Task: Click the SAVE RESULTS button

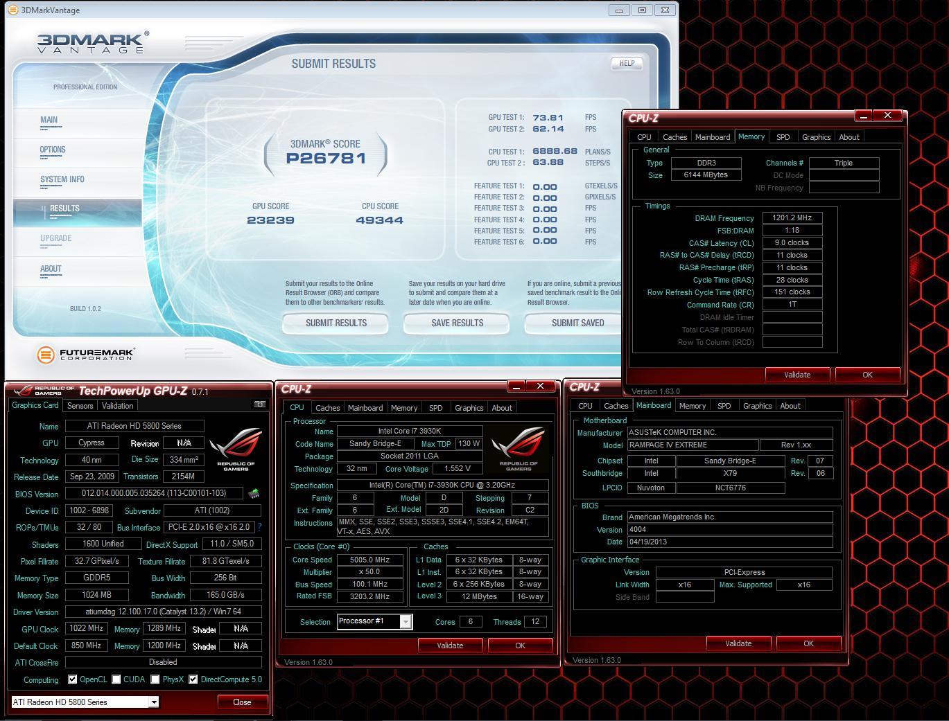Action: tap(457, 323)
